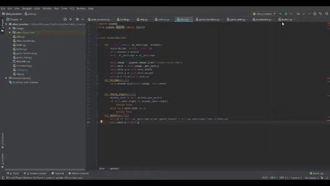Switch to bullet.py editor tab

(125, 20)
